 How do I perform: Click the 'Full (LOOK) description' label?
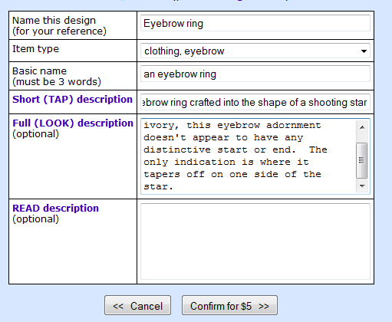[x=73, y=123]
